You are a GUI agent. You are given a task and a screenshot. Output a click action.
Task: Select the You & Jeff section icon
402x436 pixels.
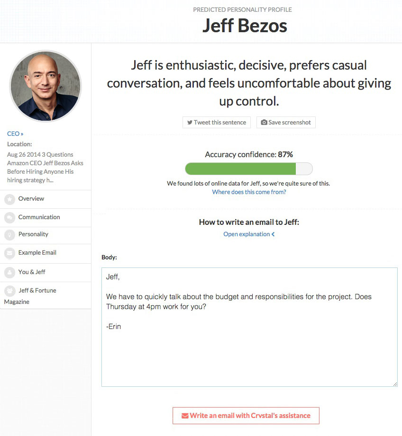(9, 272)
